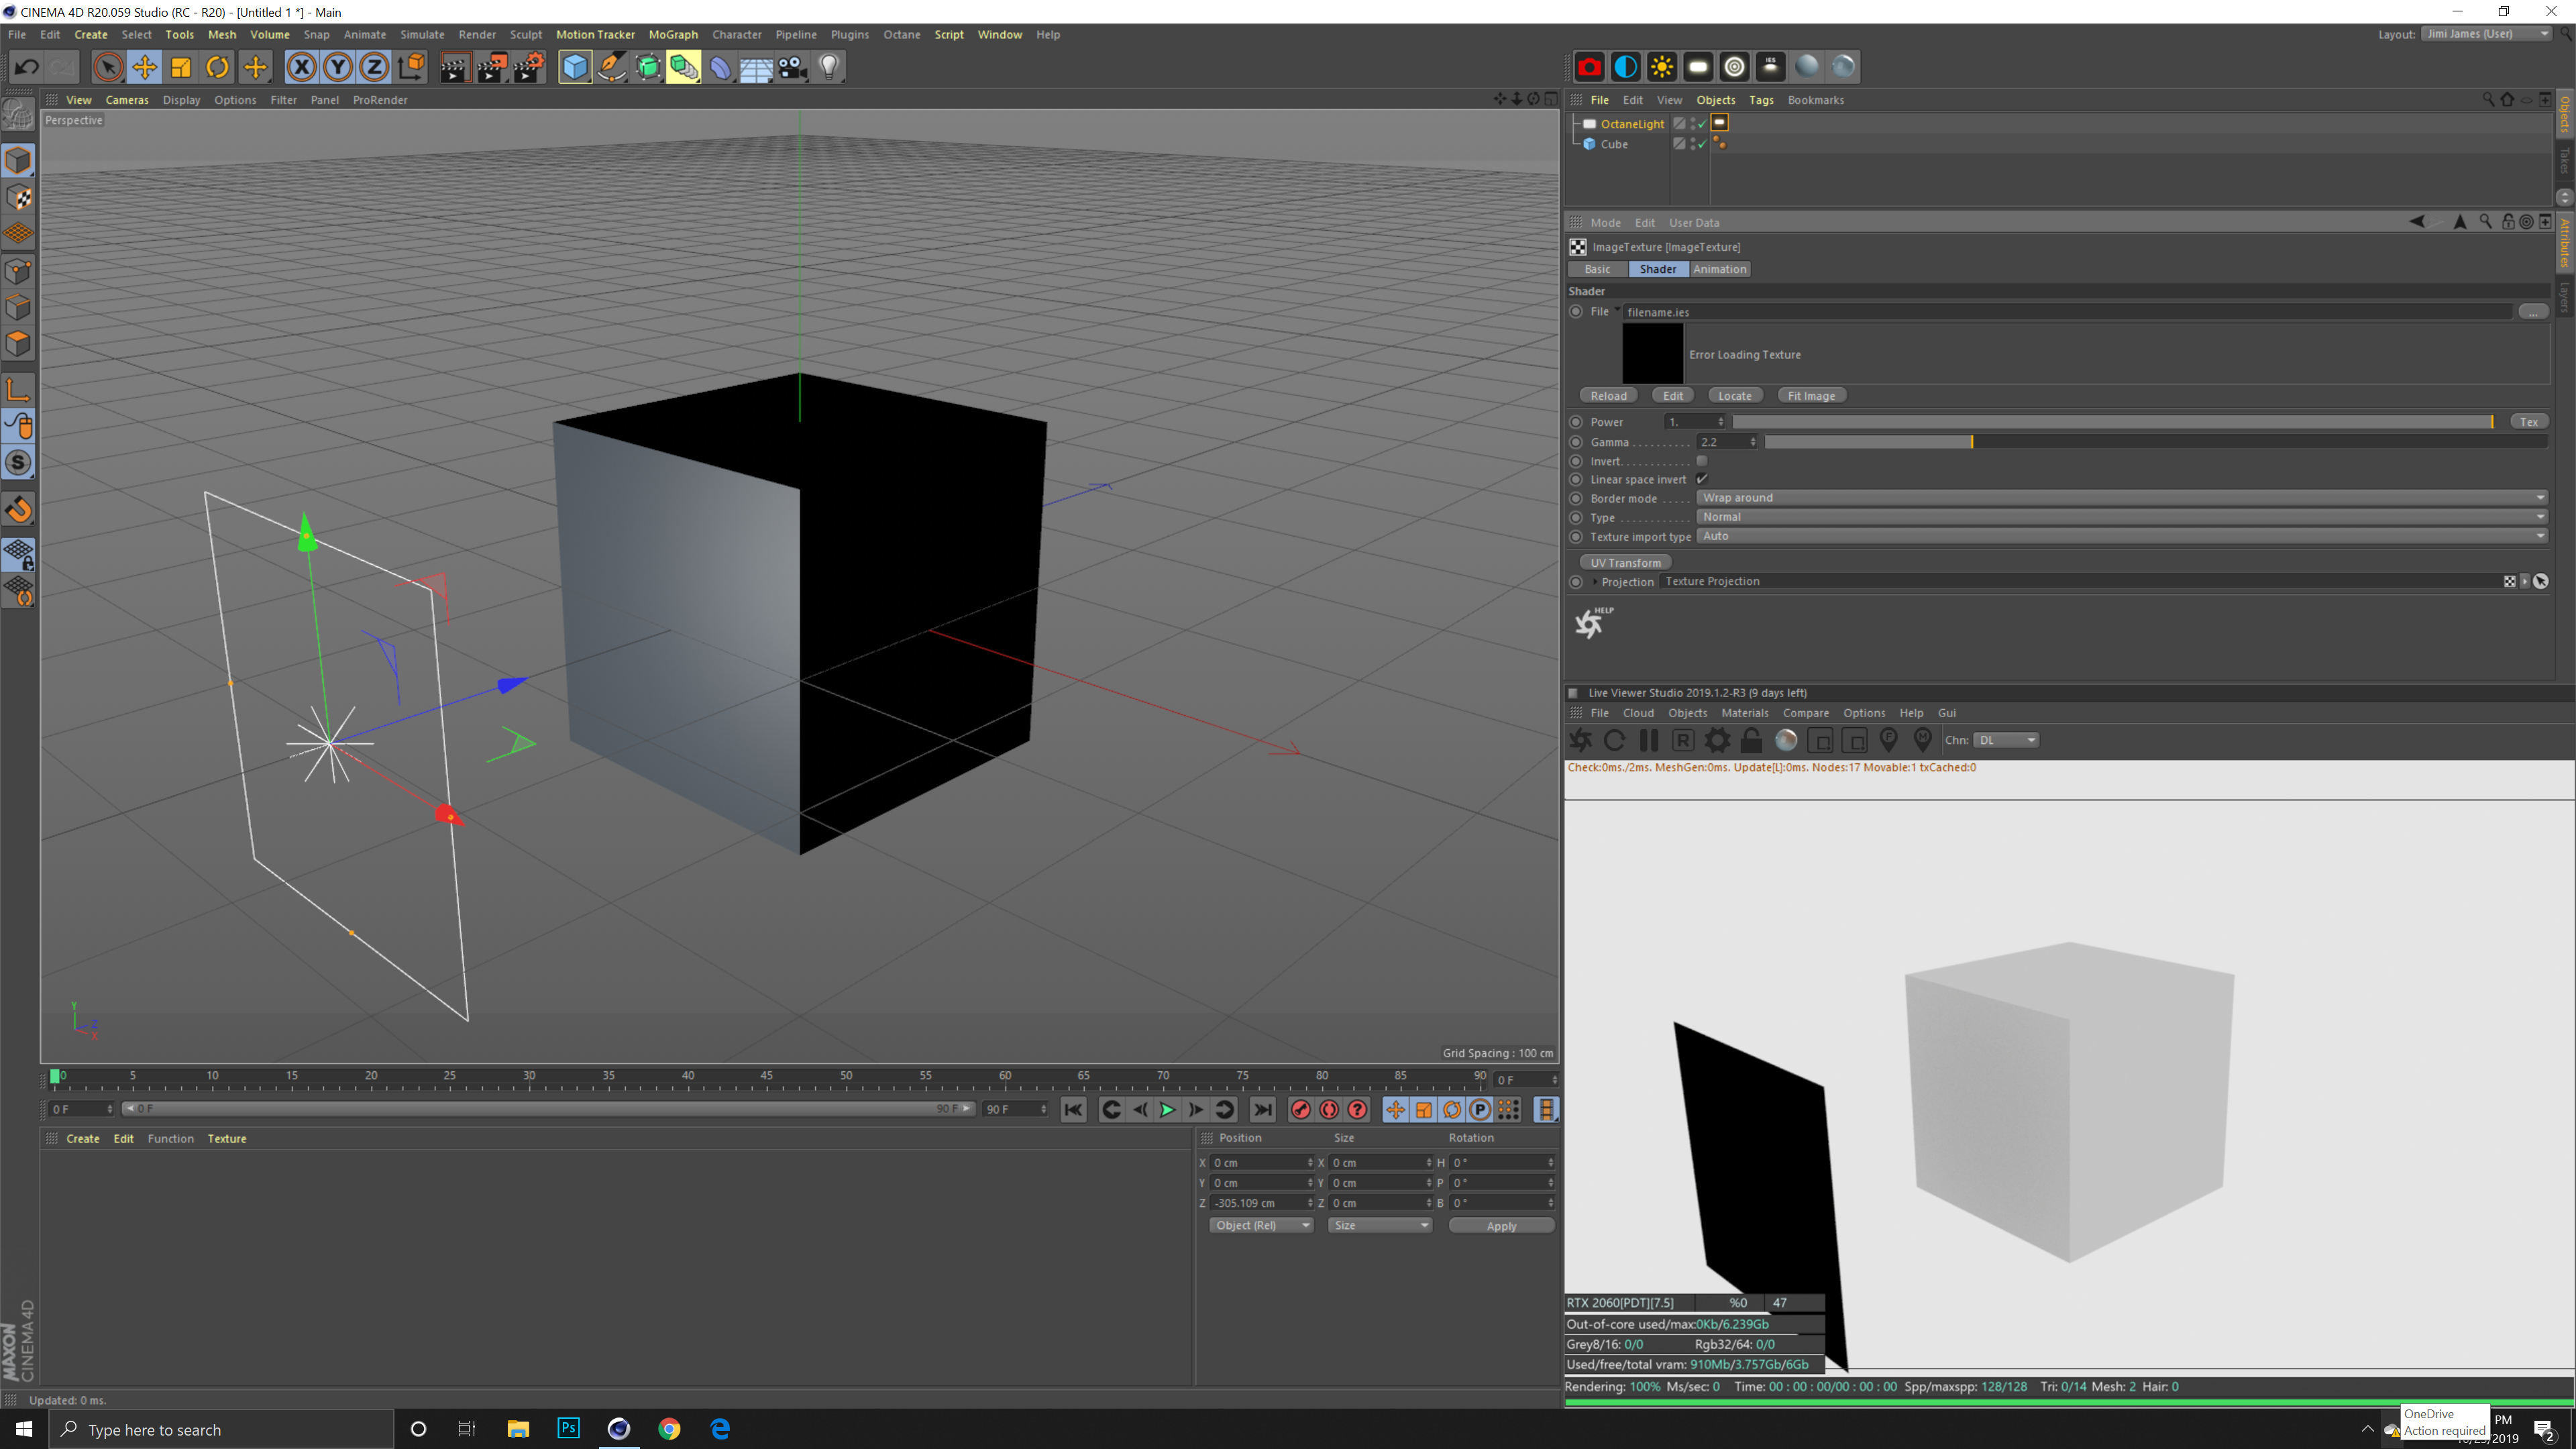Open Render Settings clapperboard gear icon
The height and width of the screenshot is (1449, 2576).
[528, 67]
